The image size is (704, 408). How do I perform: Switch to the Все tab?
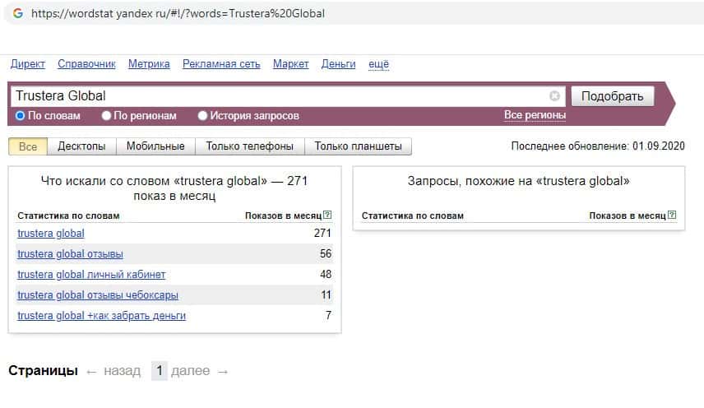(x=28, y=146)
